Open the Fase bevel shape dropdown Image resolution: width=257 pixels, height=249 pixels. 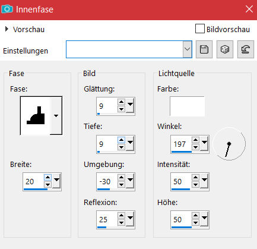coord(56,116)
